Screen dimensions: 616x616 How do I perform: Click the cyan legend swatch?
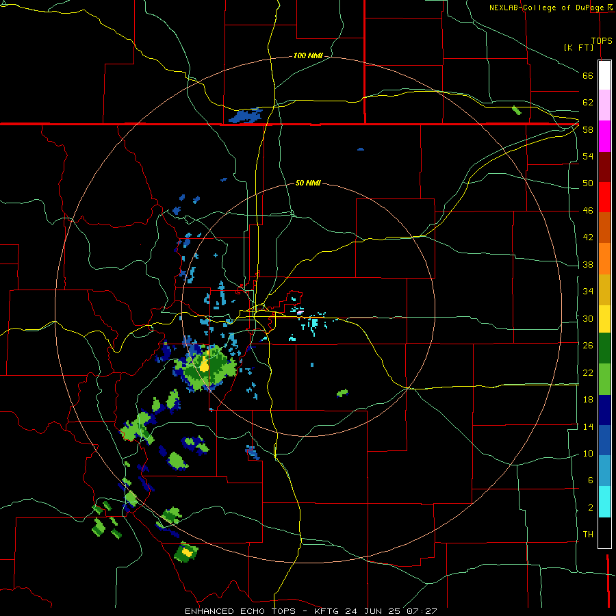pos(604,502)
